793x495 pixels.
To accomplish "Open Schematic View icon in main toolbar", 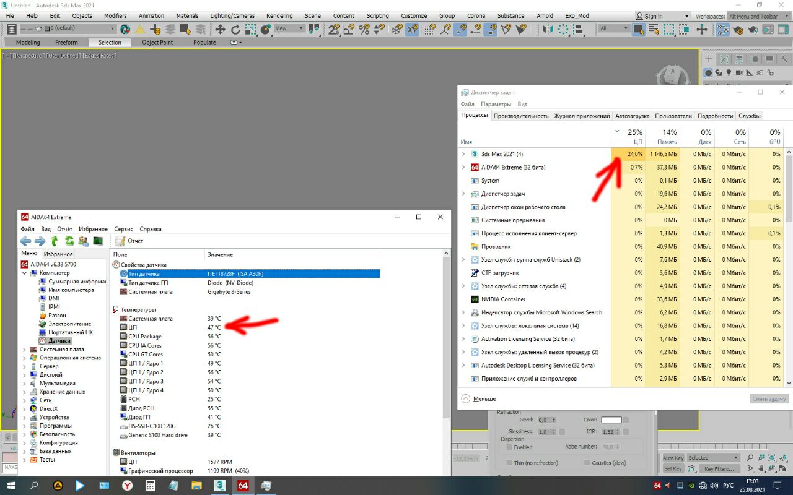I will 722,28.
